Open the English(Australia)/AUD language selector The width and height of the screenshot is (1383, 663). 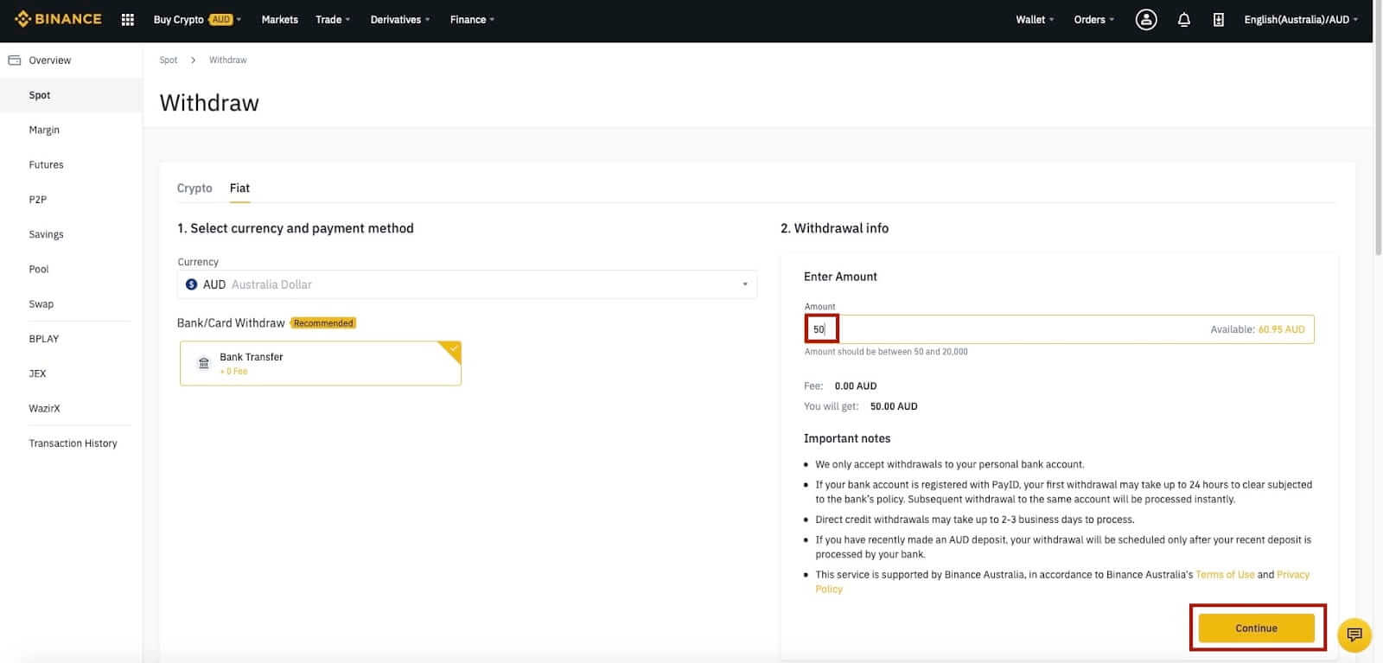[x=1300, y=20]
